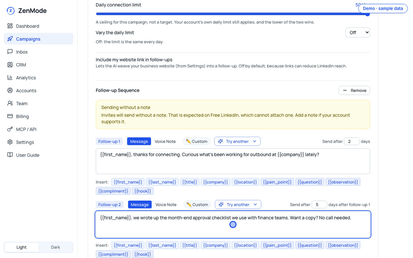Select Message tab in Follow-up 2
Screen dimensions: 413x258
[x=140, y=205]
